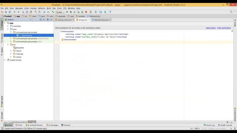Expand the values folder
The height and width of the screenshot is (133, 237).
pos(11,57)
